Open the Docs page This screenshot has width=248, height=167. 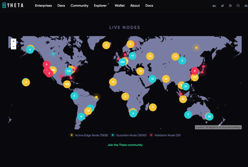[149, 6]
